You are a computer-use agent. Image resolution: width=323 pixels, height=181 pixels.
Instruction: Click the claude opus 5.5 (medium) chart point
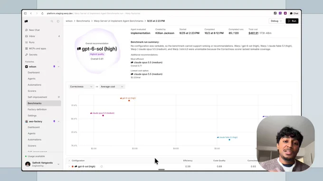(103, 116)
